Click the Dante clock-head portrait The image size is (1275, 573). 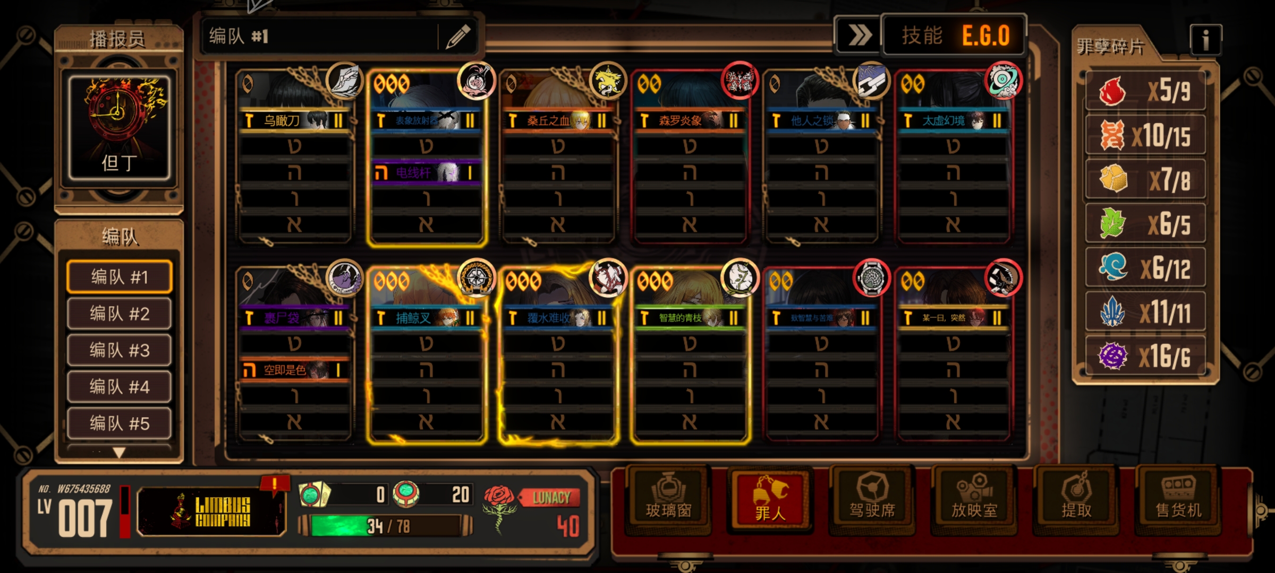(120, 127)
